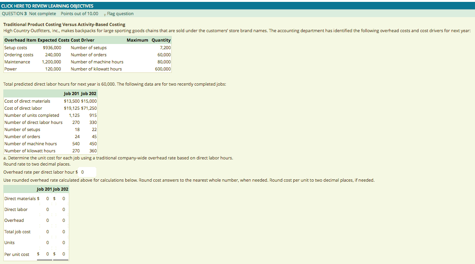Click the heading 'Traditional Product Costing Versus Activity-Based Costing'
Viewport: 475px width, 264px height.
coord(64,25)
